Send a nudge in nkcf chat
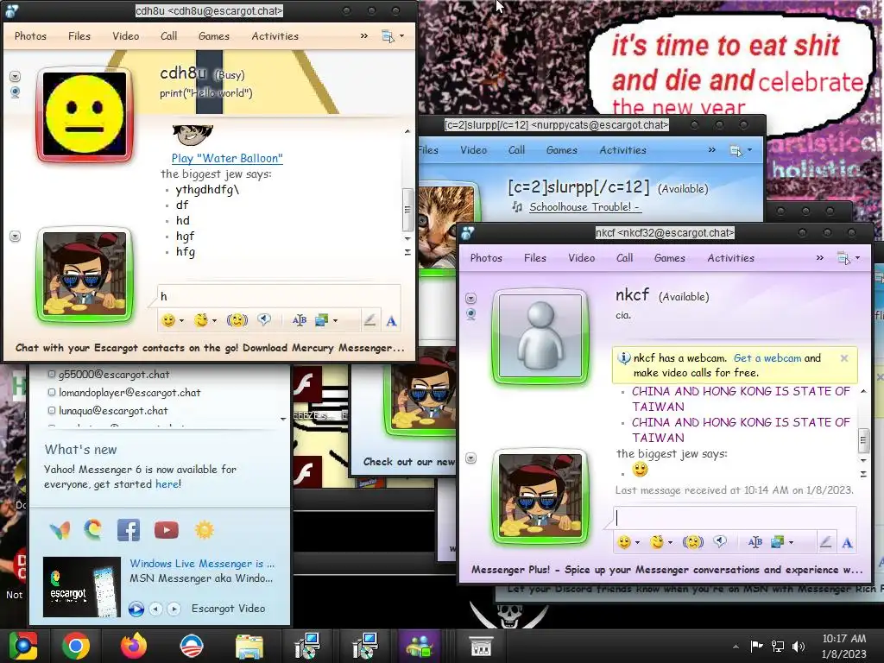The height and width of the screenshot is (663, 884). [692, 542]
